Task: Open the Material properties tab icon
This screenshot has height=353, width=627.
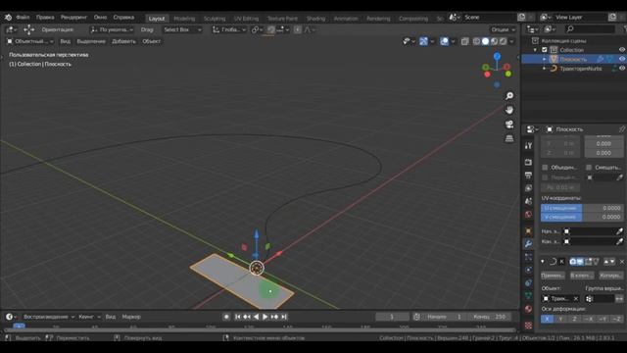Action: pyautogui.click(x=528, y=309)
